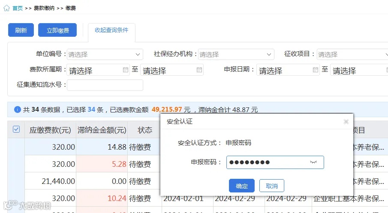Click the home icon in the breadcrumb
The width and height of the screenshot is (388, 213).
pyautogui.click(x=7, y=8)
